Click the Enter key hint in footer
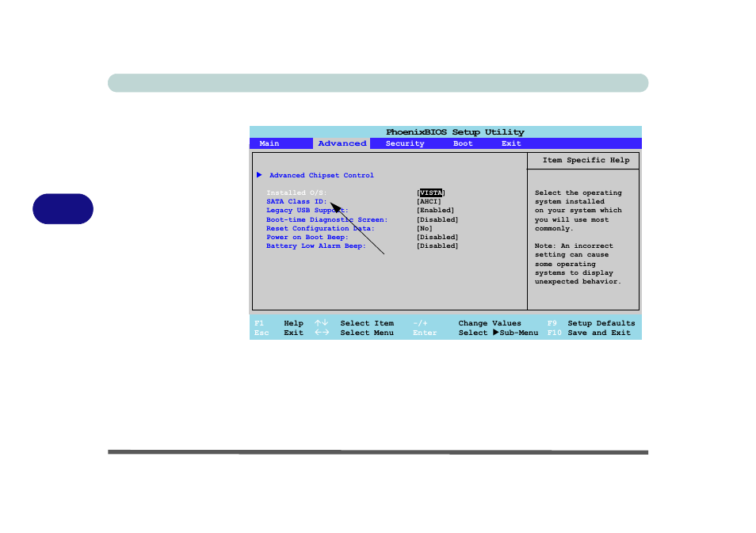This screenshot has width=756, height=533. (425, 333)
